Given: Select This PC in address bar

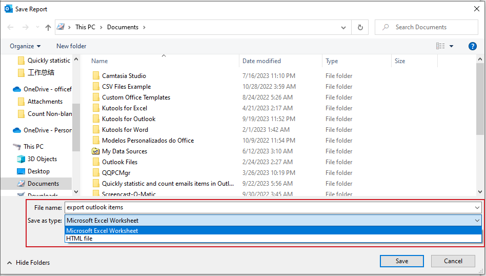Looking at the screenshot, I should 85,27.
